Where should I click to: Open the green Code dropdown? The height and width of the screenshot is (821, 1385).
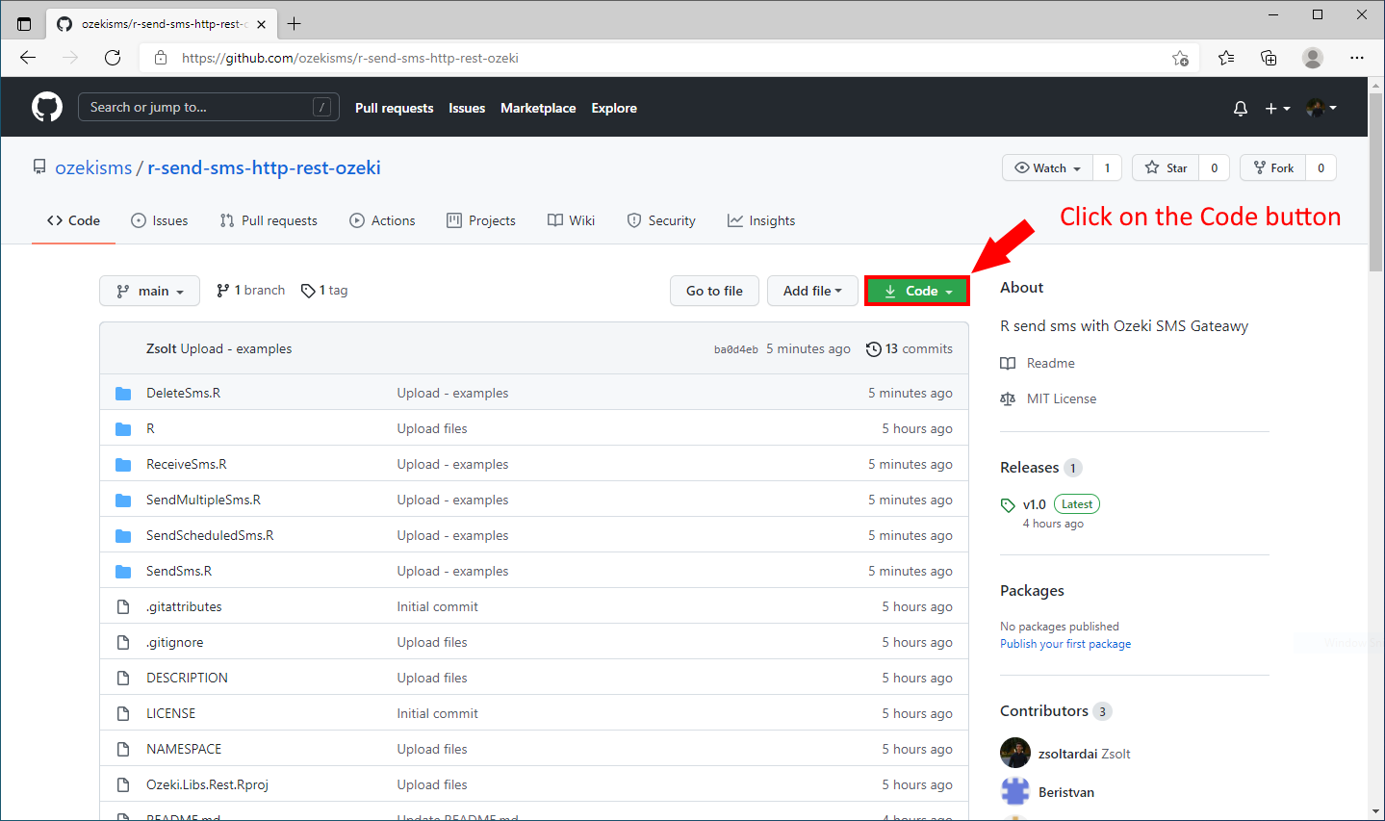[x=915, y=290]
